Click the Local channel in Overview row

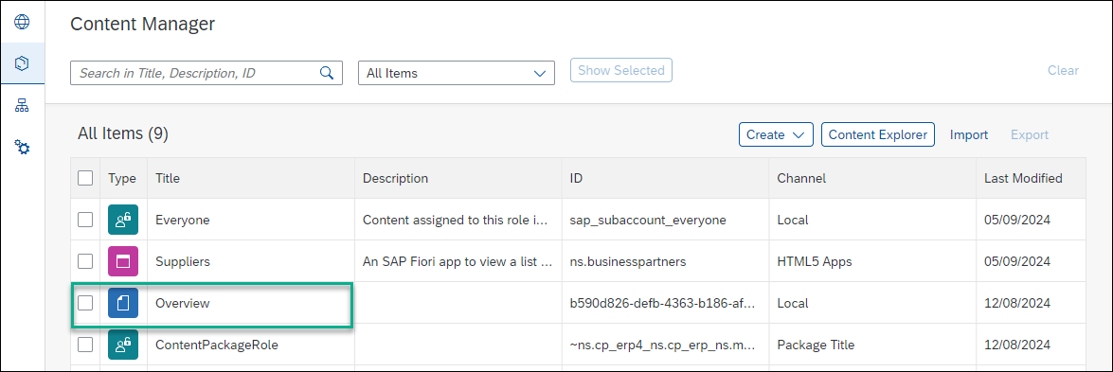[x=792, y=303]
